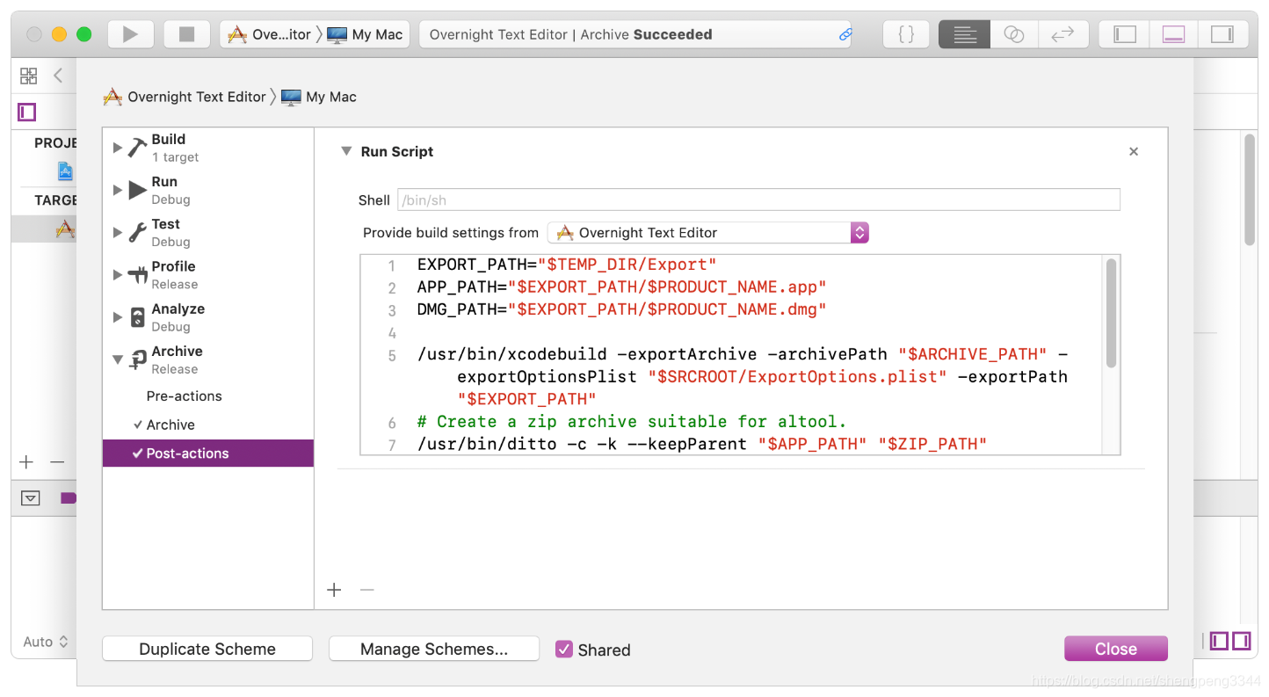Click Duplicate Scheme button
This screenshot has width=1269, height=697.
[x=207, y=650]
